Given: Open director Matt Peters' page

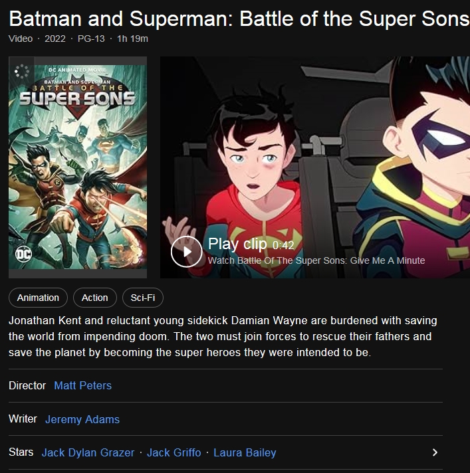Looking at the screenshot, I should tap(82, 385).
